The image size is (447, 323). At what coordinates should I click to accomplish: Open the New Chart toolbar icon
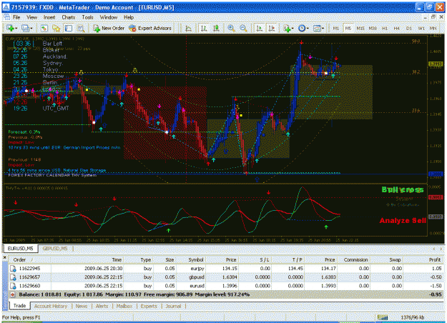pyautogui.click(x=11, y=28)
